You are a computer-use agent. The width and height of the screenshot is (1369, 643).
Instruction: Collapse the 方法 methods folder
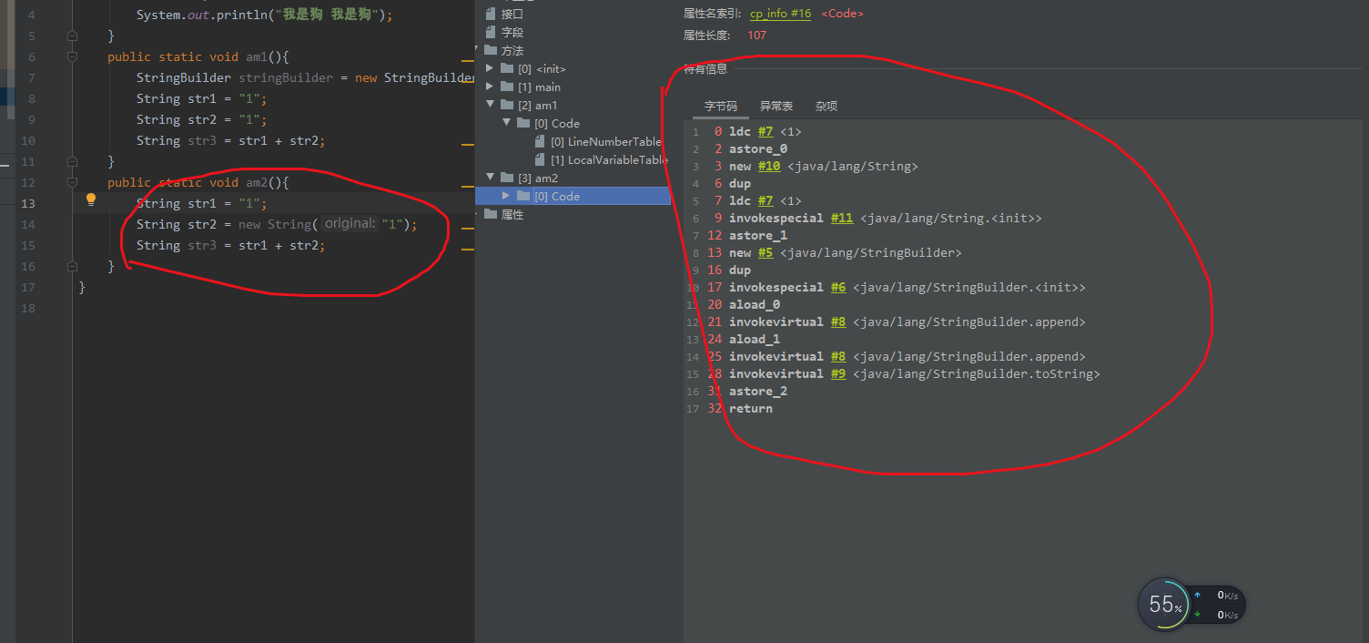pos(477,50)
